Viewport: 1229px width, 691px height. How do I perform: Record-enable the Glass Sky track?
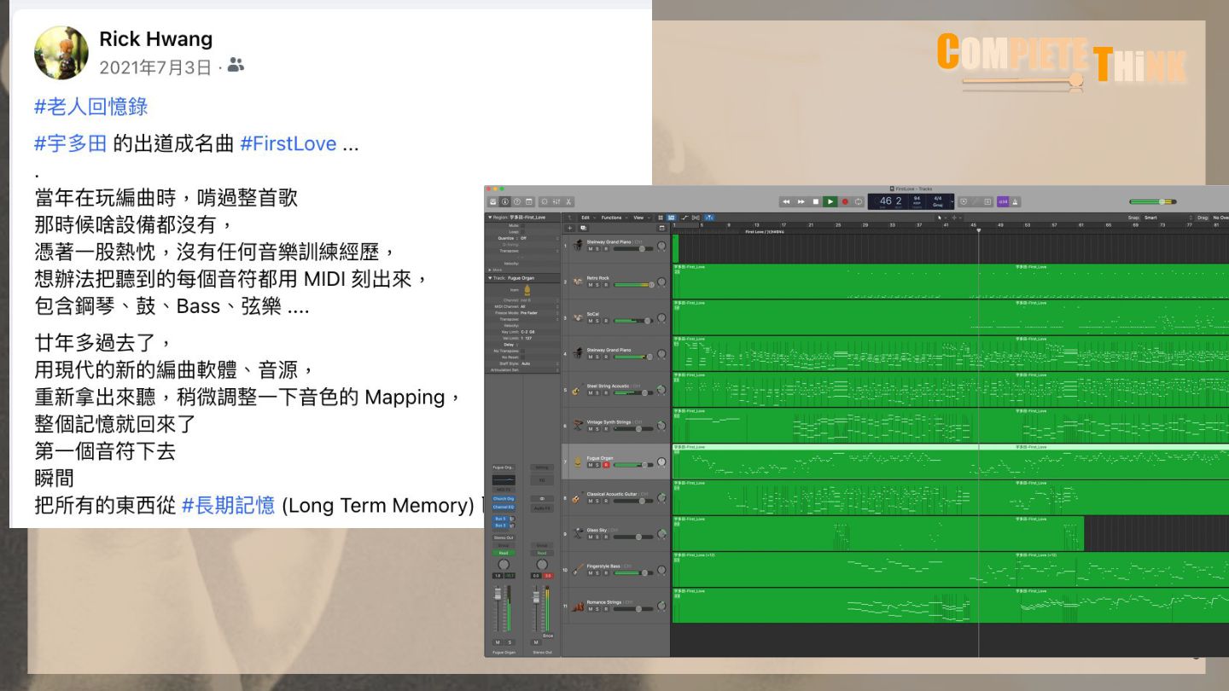coord(606,537)
